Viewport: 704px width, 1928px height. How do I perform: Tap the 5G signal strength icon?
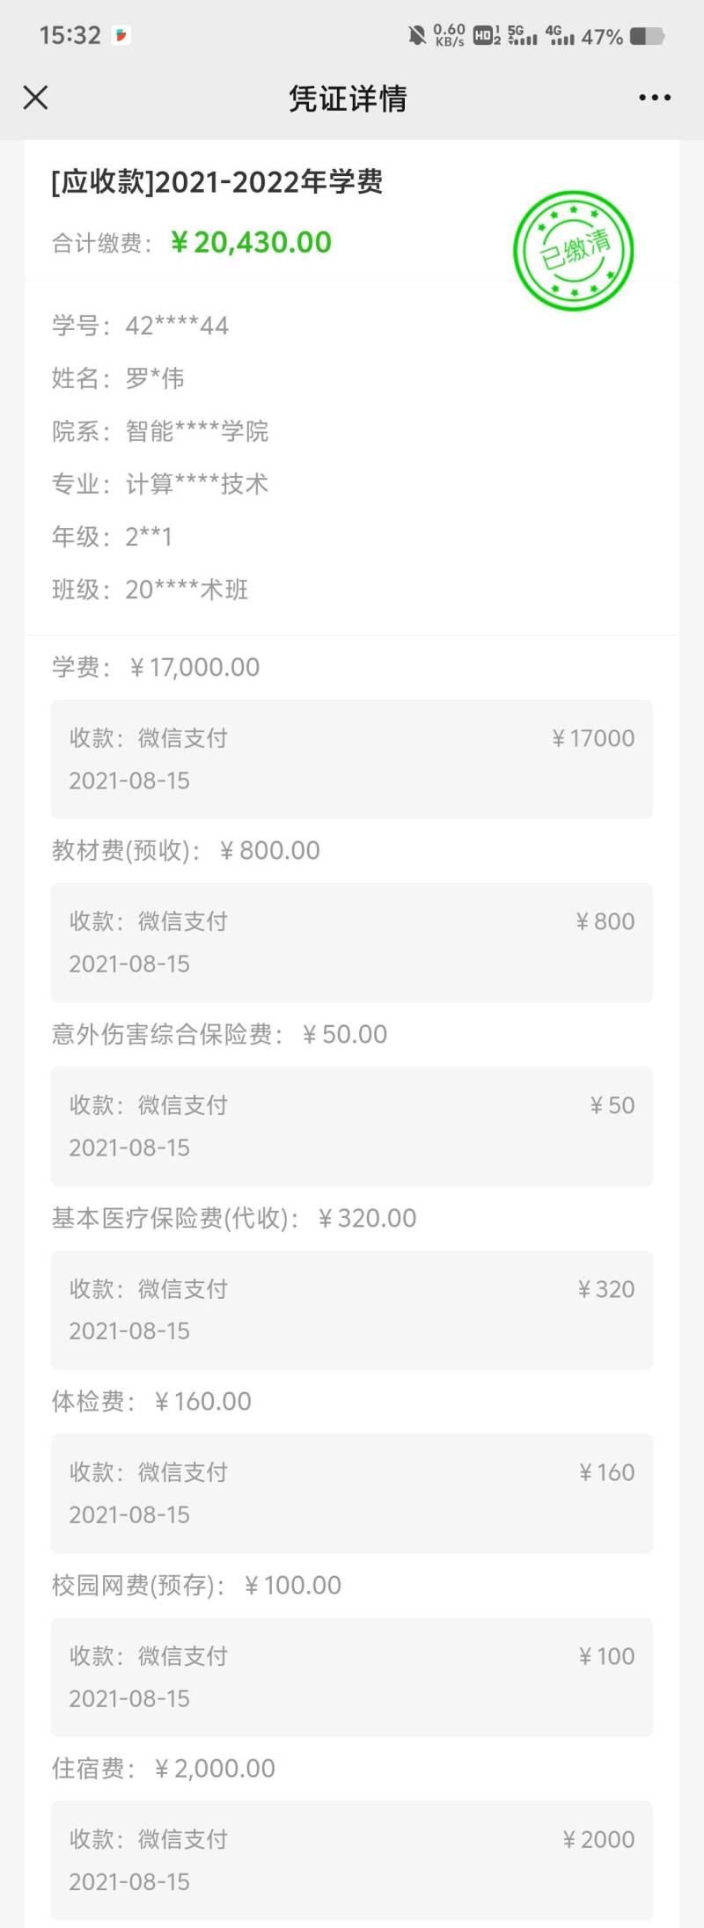point(523,35)
